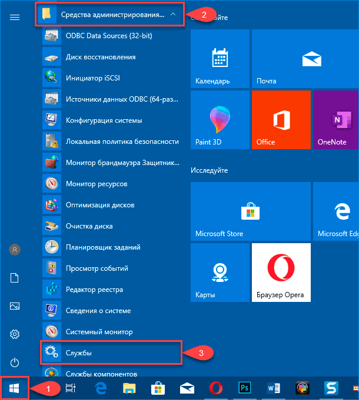Collapse Средства администрирования folder chevron

(x=173, y=15)
